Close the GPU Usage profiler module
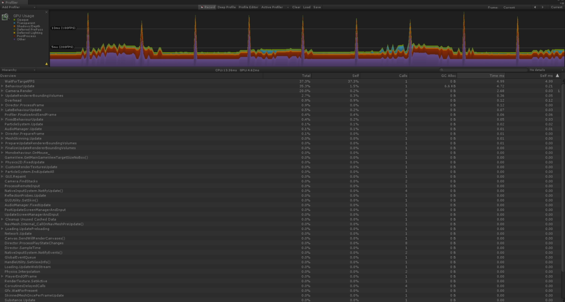565x302 pixels. point(47,12)
